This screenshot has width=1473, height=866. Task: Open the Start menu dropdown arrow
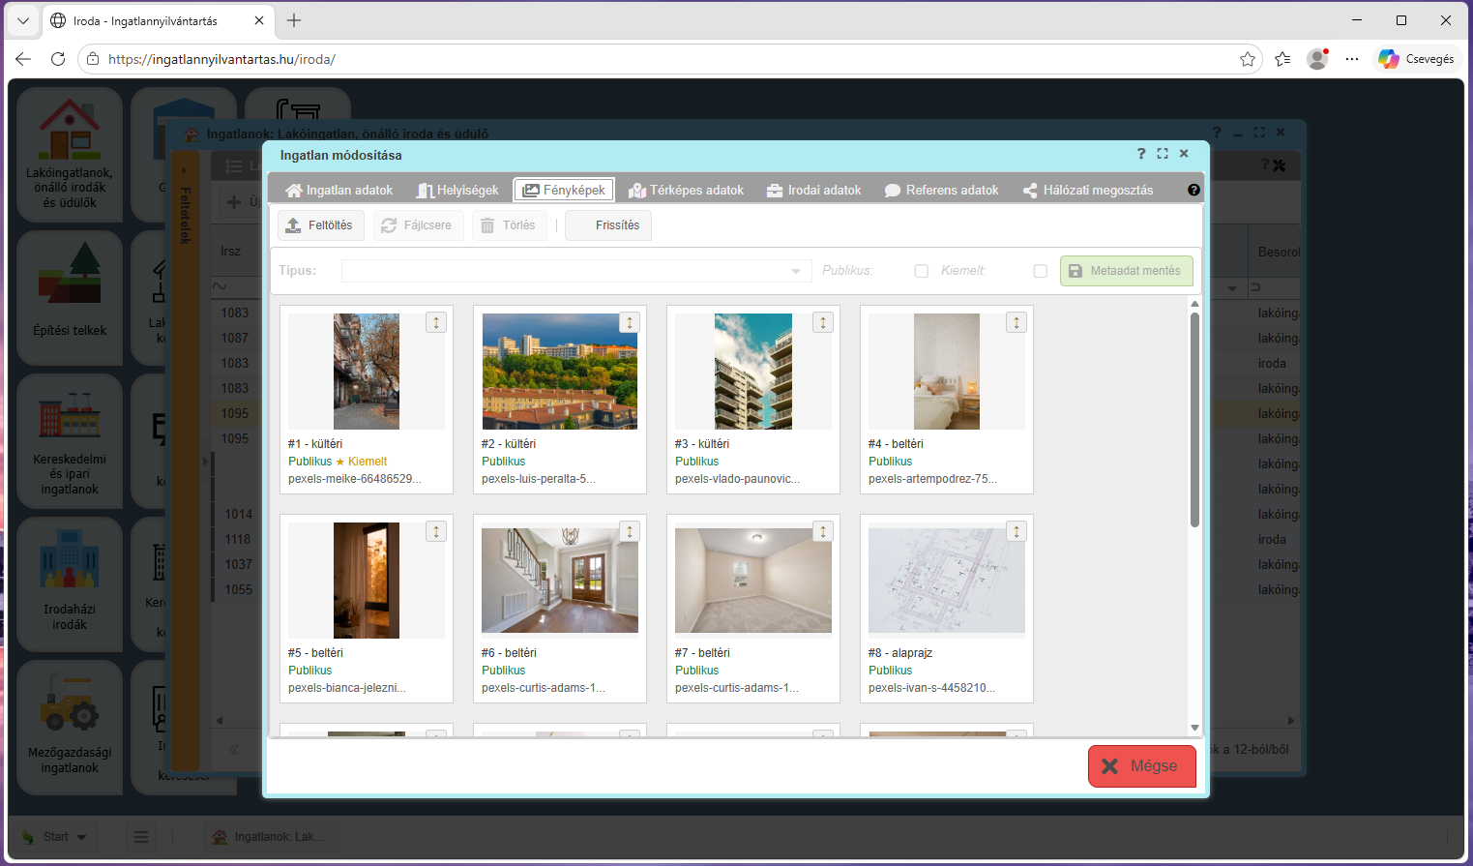(x=81, y=837)
